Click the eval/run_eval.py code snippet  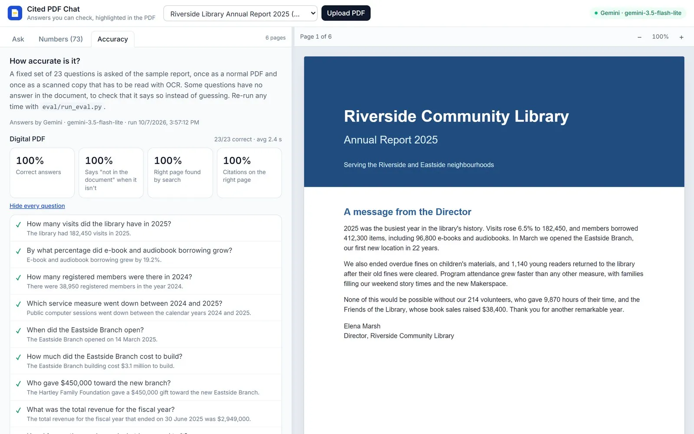pyautogui.click(x=72, y=107)
